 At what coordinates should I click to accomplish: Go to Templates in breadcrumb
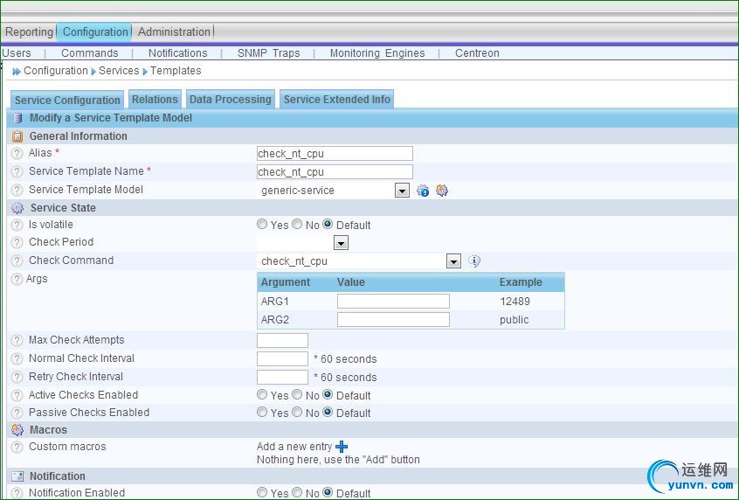point(176,71)
